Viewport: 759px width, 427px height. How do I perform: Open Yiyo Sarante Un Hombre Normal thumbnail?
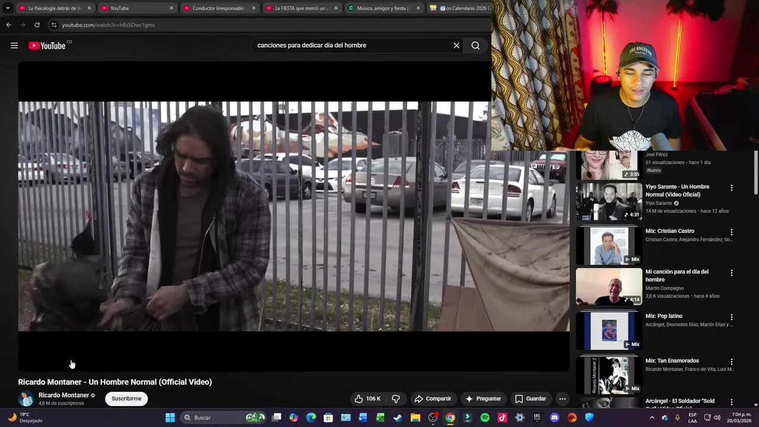coord(609,202)
